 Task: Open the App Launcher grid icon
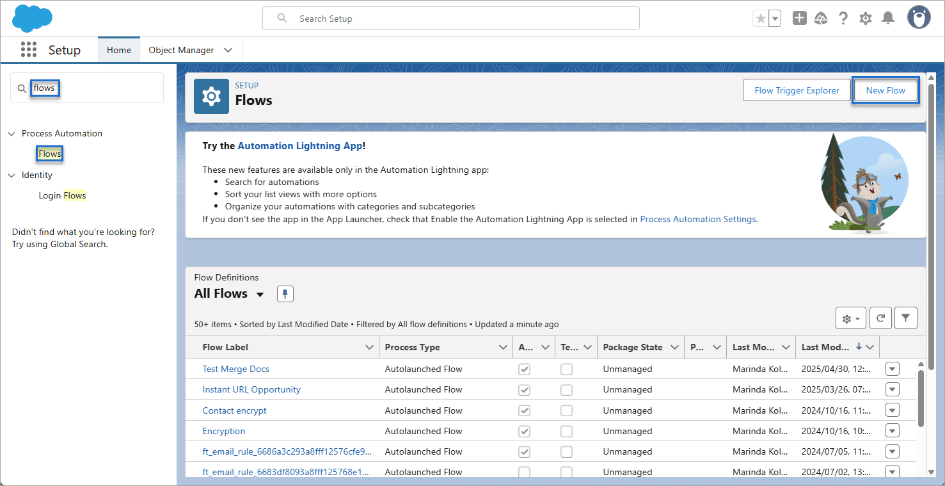click(28, 50)
